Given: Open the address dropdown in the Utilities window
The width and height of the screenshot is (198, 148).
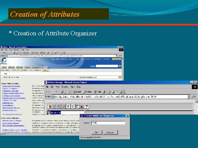Looking at the screenshot, I should (x=116, y=56).
